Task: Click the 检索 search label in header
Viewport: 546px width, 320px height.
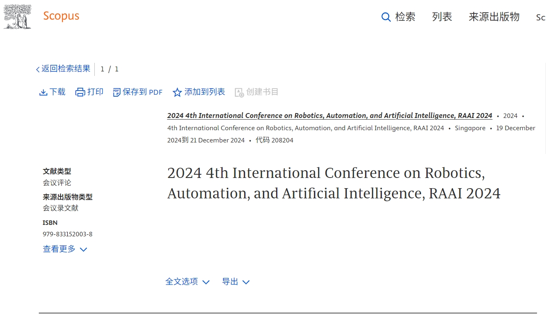Action: [405, 17]
